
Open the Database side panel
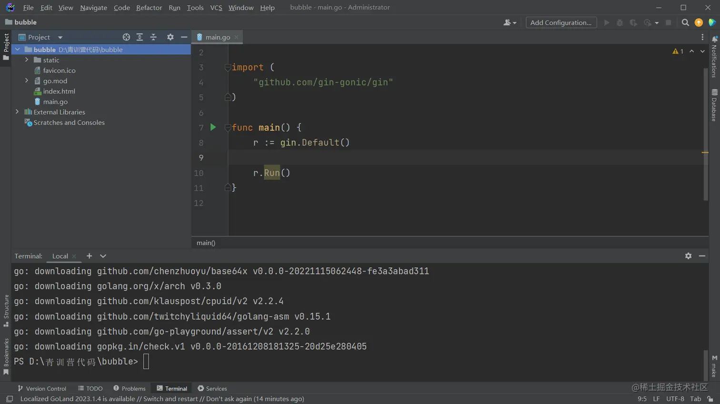click(x=714, y=105)
